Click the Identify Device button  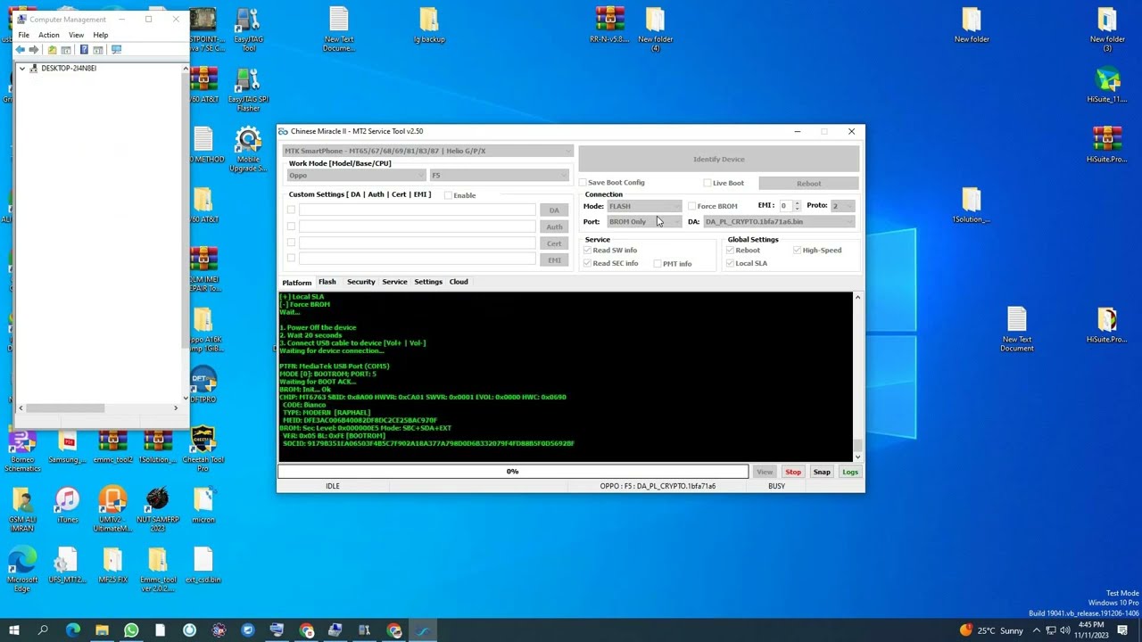point(719,160)
